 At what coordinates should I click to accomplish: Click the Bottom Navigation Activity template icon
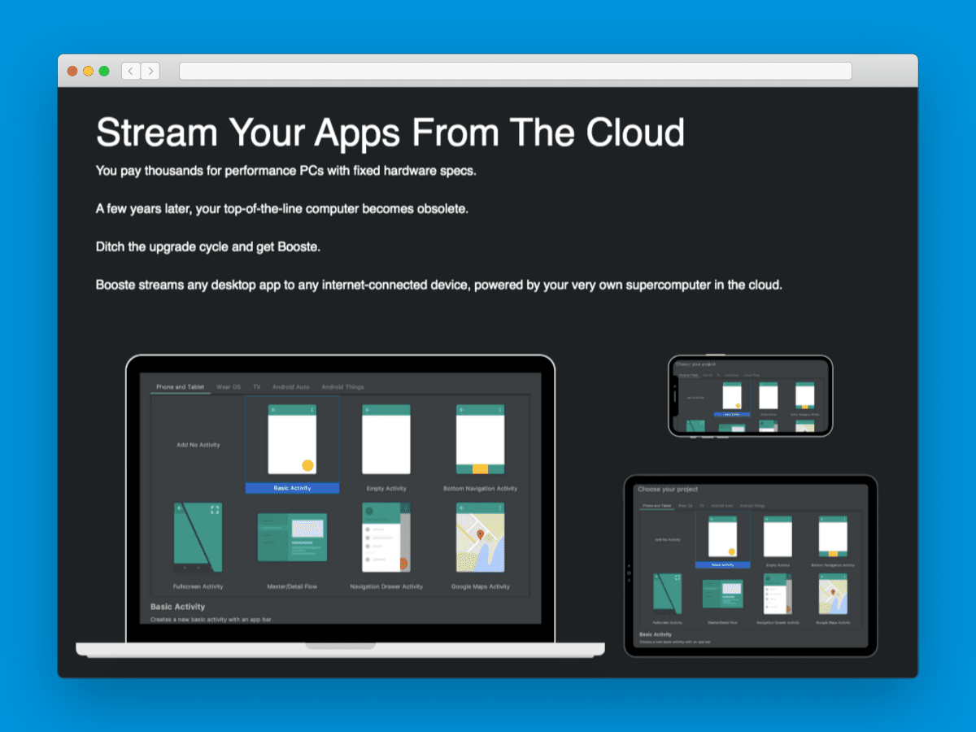481,439
